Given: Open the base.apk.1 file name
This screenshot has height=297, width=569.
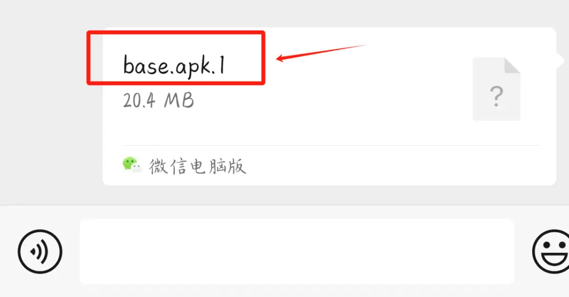Looking at the screenshot, I should (x=174, y=66).
